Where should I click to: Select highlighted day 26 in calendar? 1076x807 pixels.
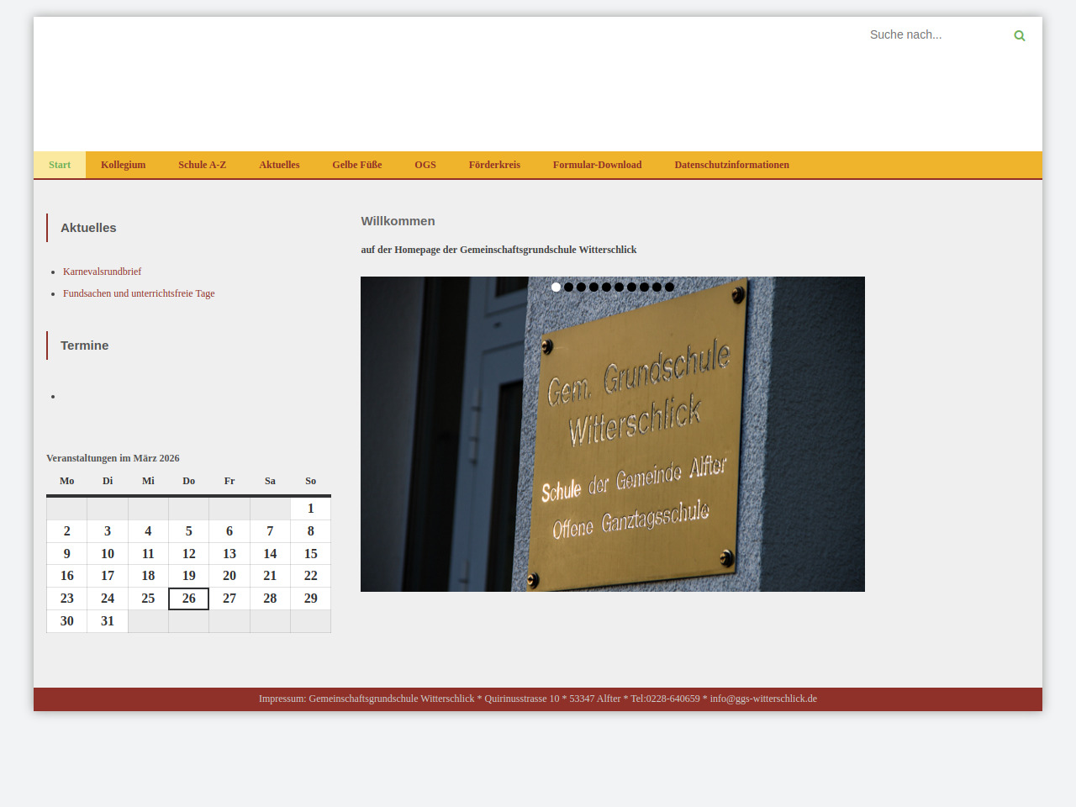(x=188, y=599)
